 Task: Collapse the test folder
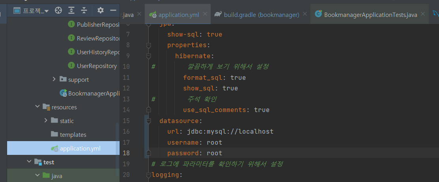click(x=29, y=162)
